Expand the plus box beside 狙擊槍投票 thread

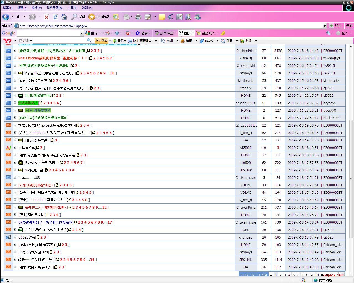point(15,148)
